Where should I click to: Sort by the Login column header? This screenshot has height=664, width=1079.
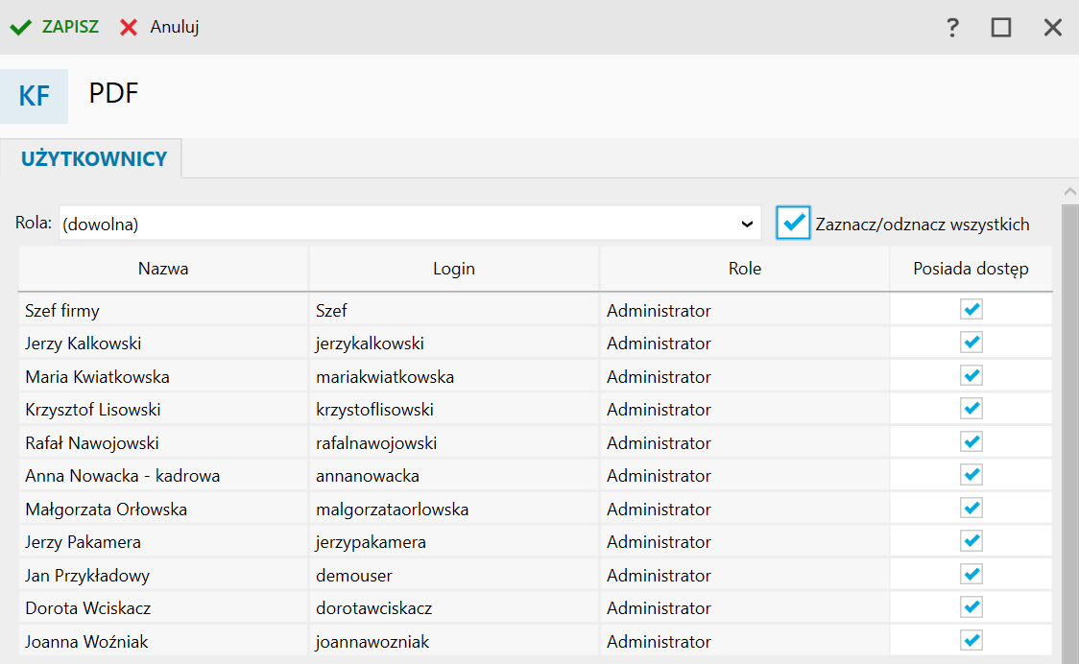[x=454, y=269]
